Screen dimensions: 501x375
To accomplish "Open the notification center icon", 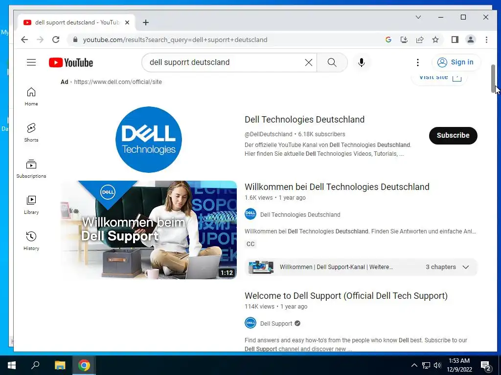I will pos(486,366).
